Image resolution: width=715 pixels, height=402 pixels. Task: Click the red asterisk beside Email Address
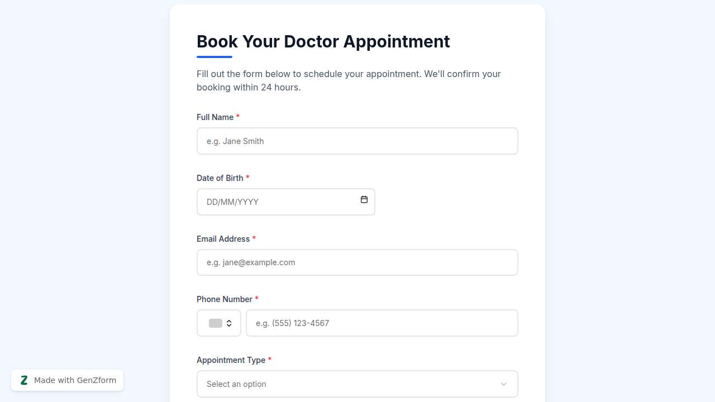click(x=254, y=238)
